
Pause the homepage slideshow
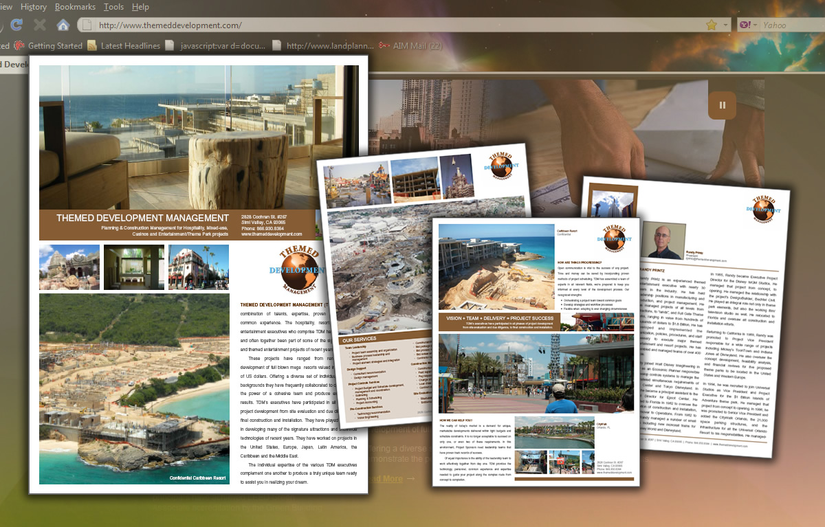(722, 105)
